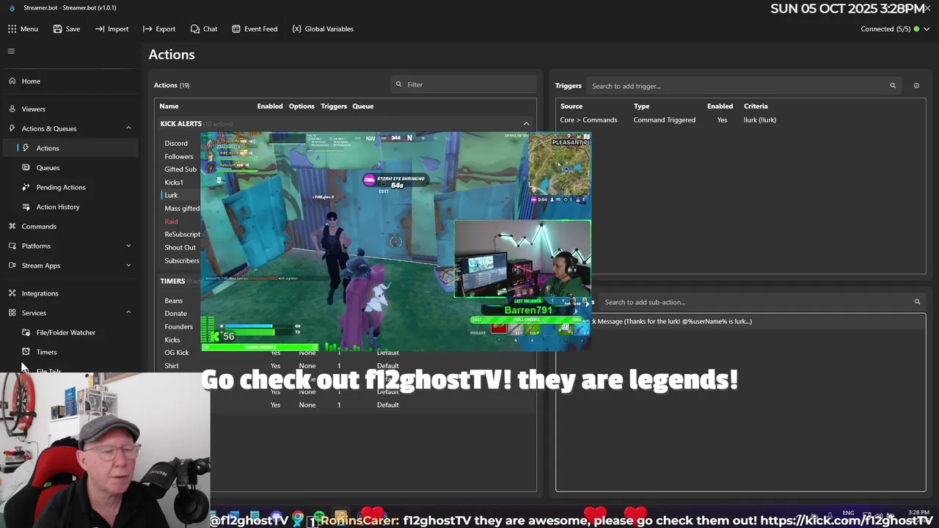Click the Platforms icon in sidebar
This screenshot has height=528, width=939.
[12, 246]
